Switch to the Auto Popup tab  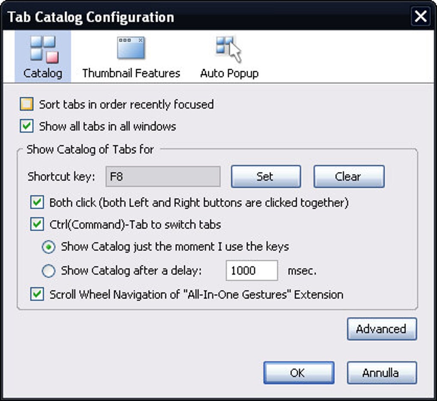[228, 56]
